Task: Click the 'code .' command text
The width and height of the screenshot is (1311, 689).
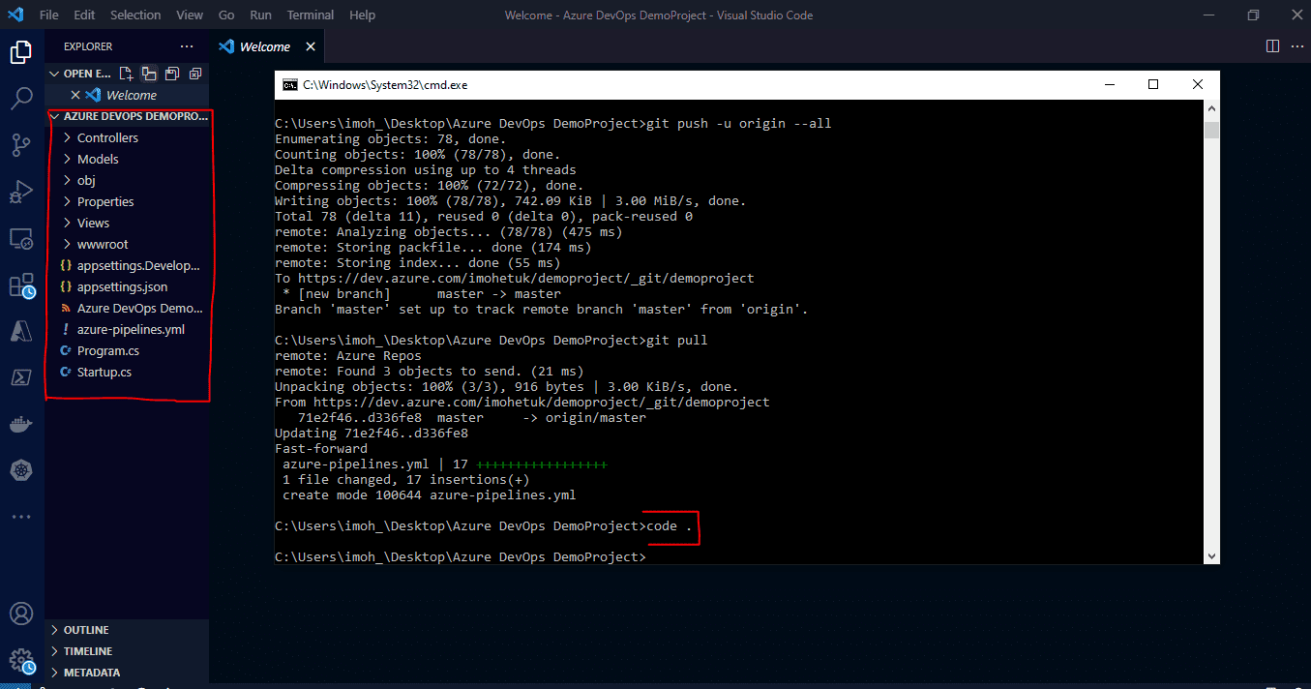Action: pos(670,526)
